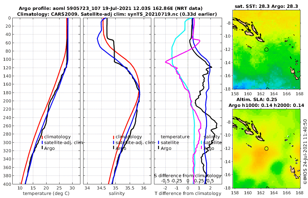Click the 400 depth tick label
Screen dimensions: 308x198
7,184
